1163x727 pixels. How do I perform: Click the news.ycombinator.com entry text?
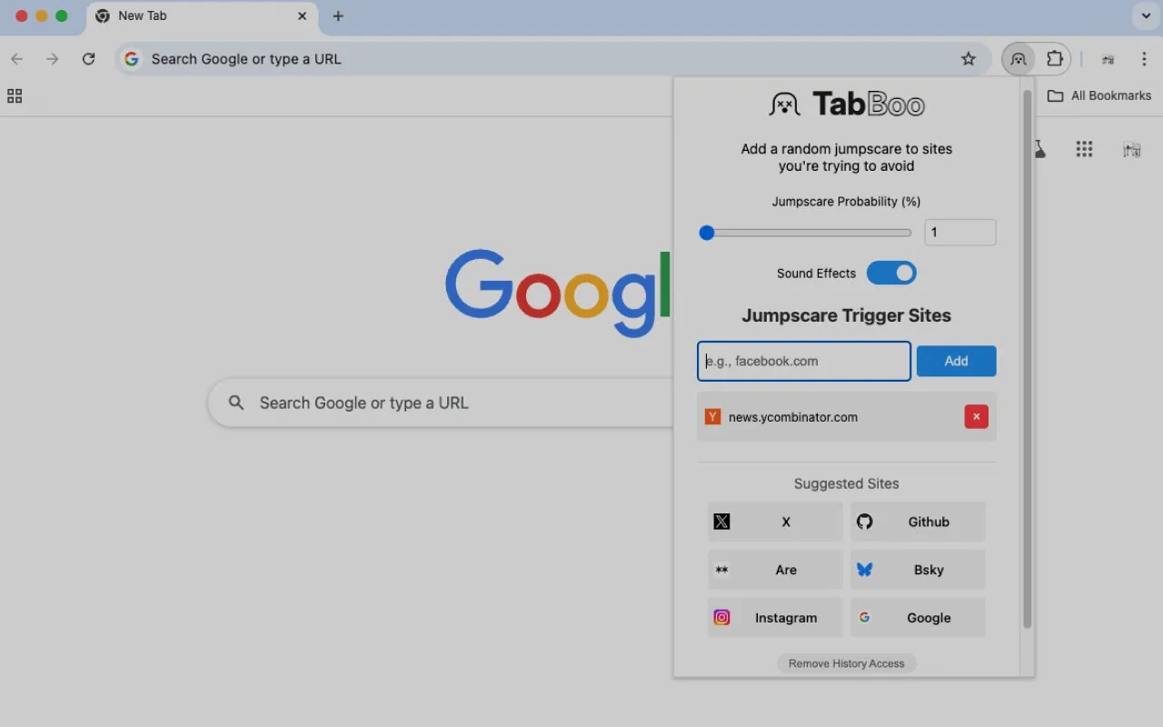(793, 417)
